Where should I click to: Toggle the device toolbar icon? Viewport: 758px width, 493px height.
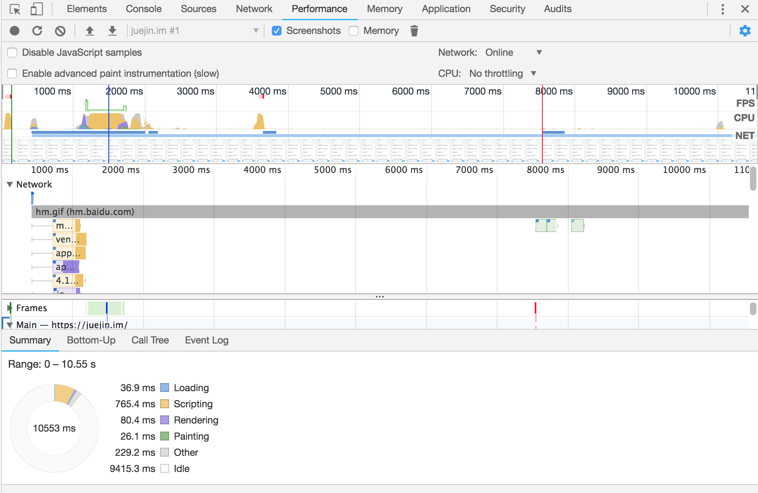[x=36, y=9]
